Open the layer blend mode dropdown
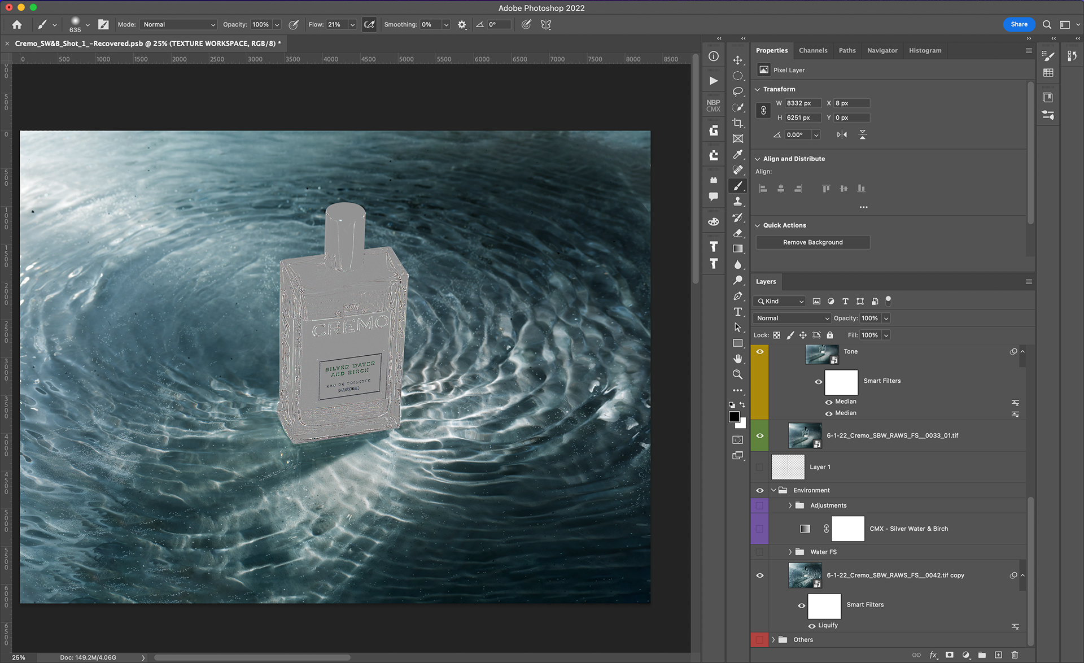The height and width of the screenshot is (663, 1084). (793, 318)
